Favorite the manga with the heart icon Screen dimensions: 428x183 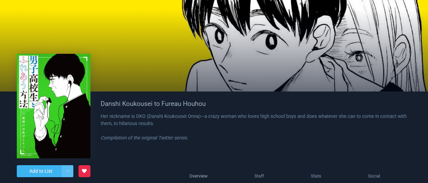(84, 171)
